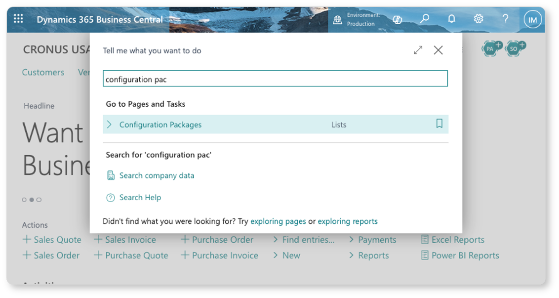Click the Sales Order action label
The height and width of the screenshot is (298, 559).
pos(57,255)
